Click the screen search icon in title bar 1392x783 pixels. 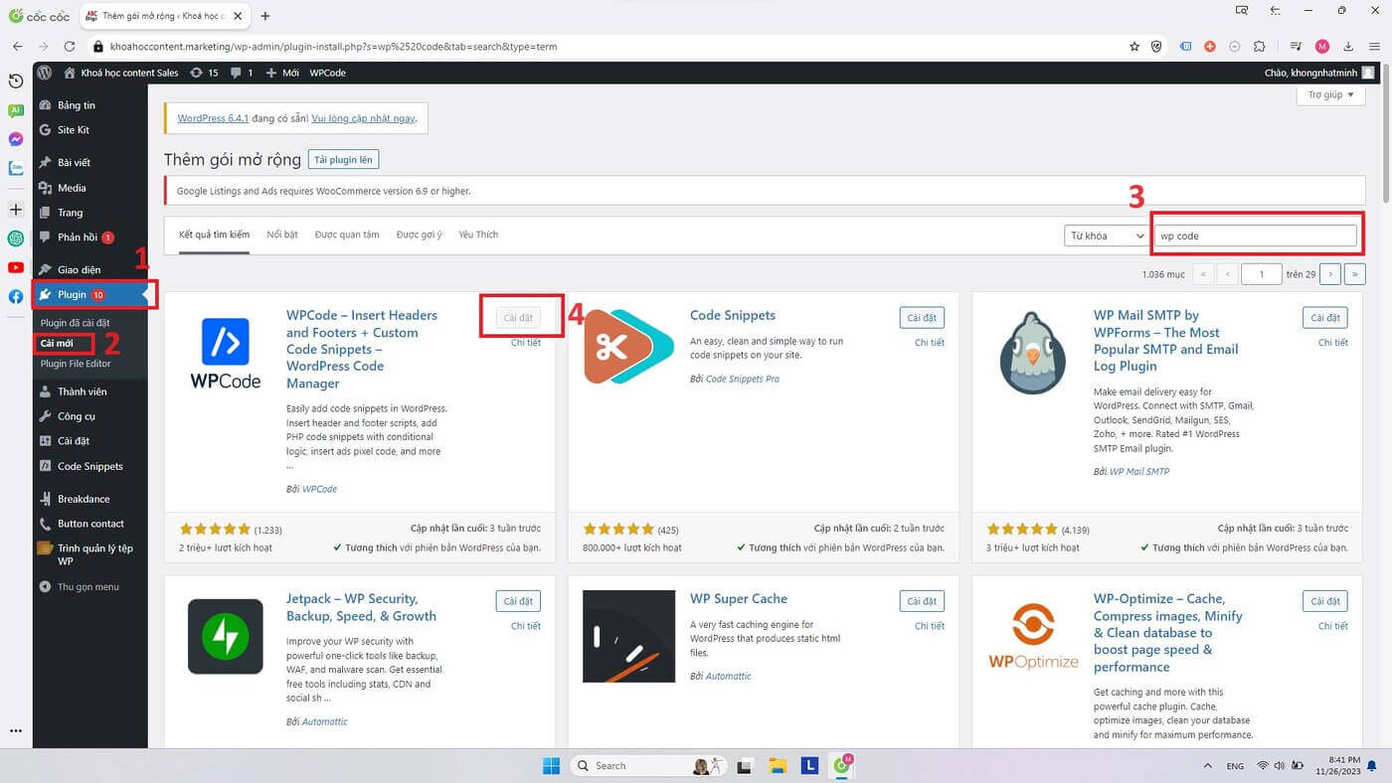pos(1242,11)
